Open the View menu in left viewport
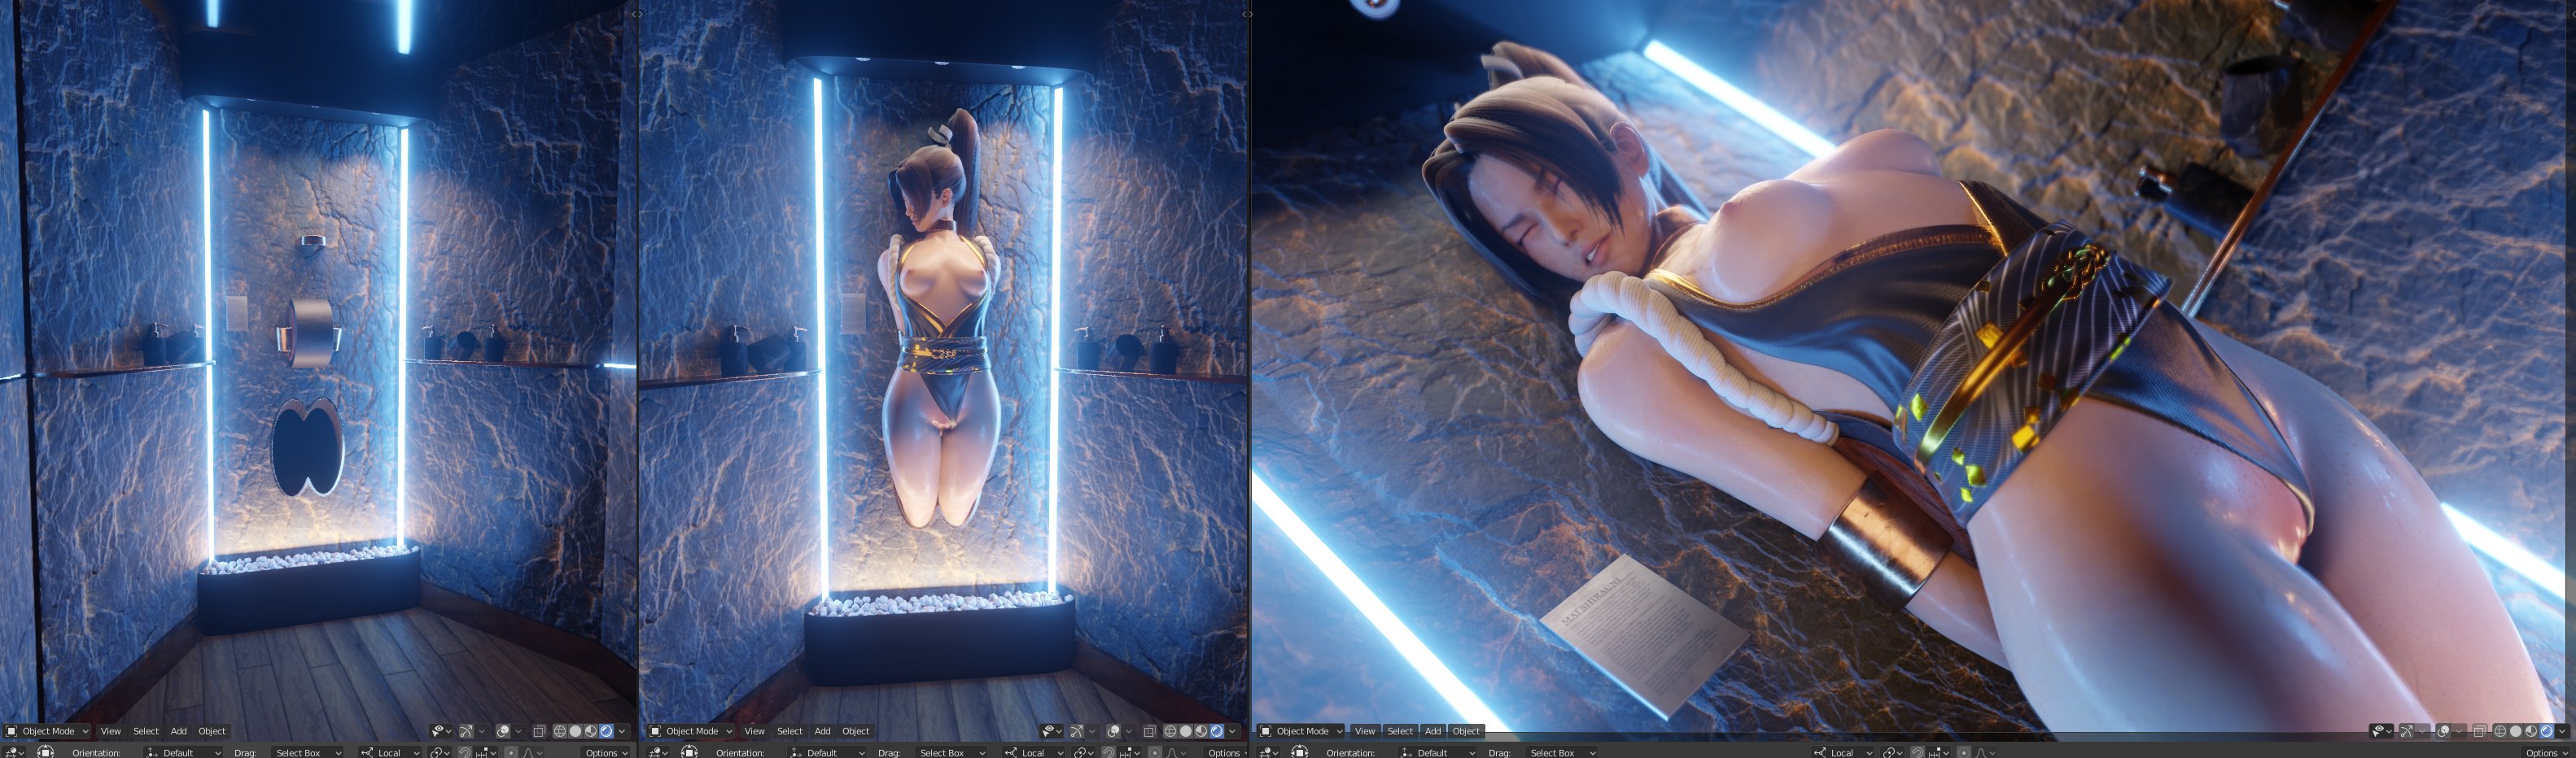Image resolution: width=2576 pixels, height=758 pixels. (x=110, y=731)
